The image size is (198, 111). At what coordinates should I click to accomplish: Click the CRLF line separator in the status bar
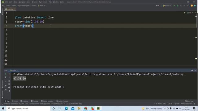[x=165, y=104]
